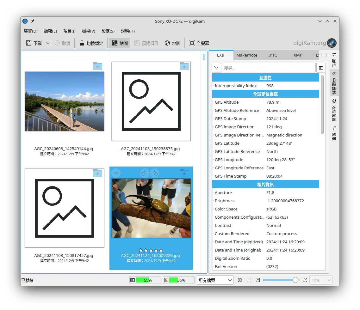360x310 pixels.
Task: Click the 切換鎖定 lock toolbar button
Action: pyautogui.click(x=91, y=43)
